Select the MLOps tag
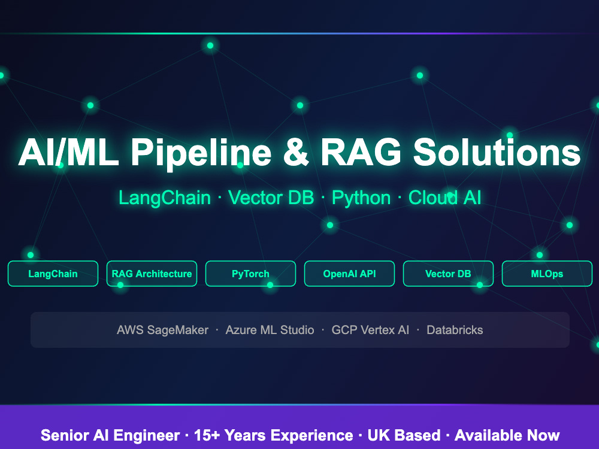 [x=547, y=274]
